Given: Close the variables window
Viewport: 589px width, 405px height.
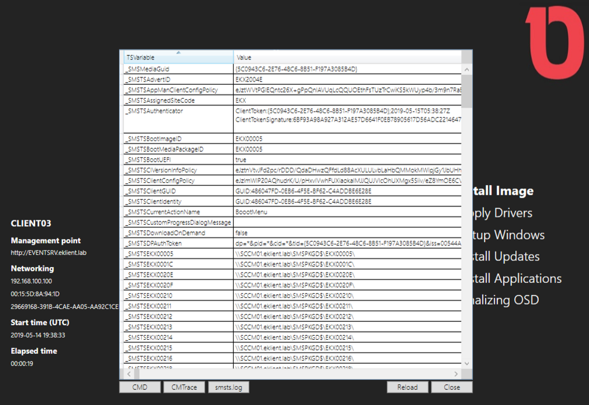Looking at the screenshot, I should click(452, 387).
